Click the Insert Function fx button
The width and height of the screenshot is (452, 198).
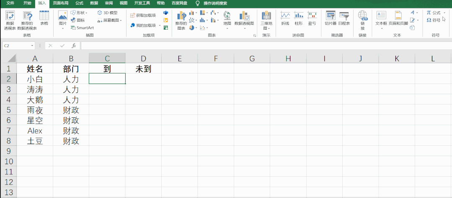pyautogui.click(x=74, y=46)
